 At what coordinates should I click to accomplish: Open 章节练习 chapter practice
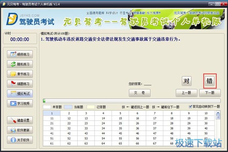(20, 74)
